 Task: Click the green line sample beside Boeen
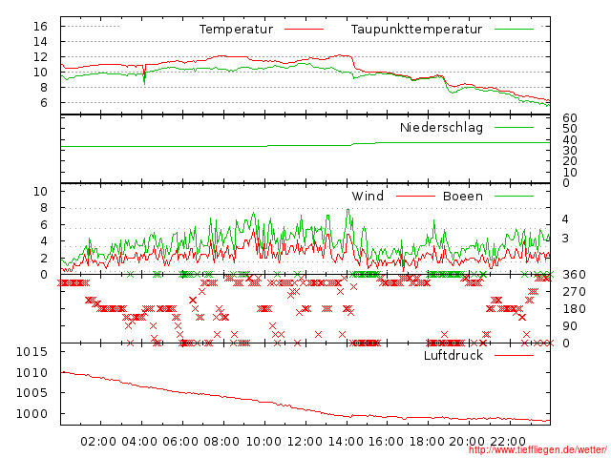(x=514, y=196)
